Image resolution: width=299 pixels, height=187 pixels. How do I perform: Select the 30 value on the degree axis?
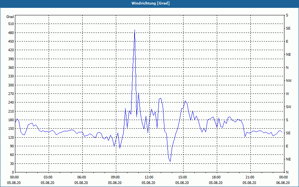[x=12, y=163]
